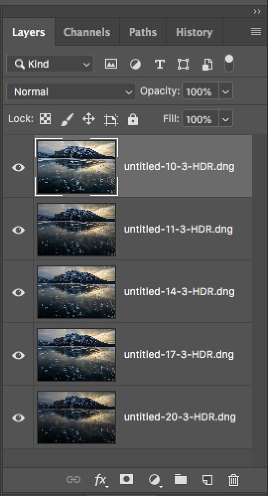Hide the untitled-17-3-HDR.dng layer
This screenshot has height=496, width=269.
[x=18, y=355]
